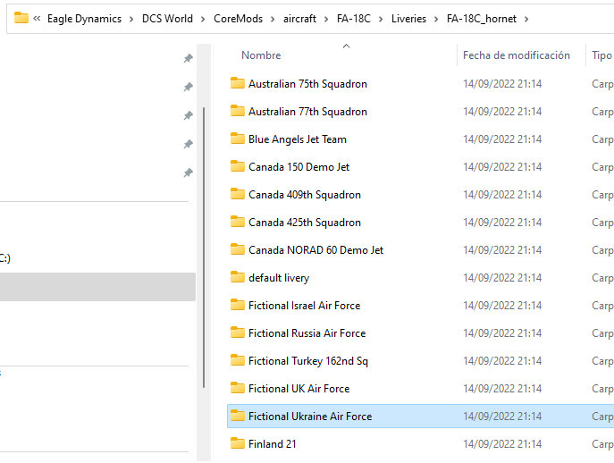Expand chevron after Liveries in path
The width and height of the screenshot is (614, 463).
[436, 19]
